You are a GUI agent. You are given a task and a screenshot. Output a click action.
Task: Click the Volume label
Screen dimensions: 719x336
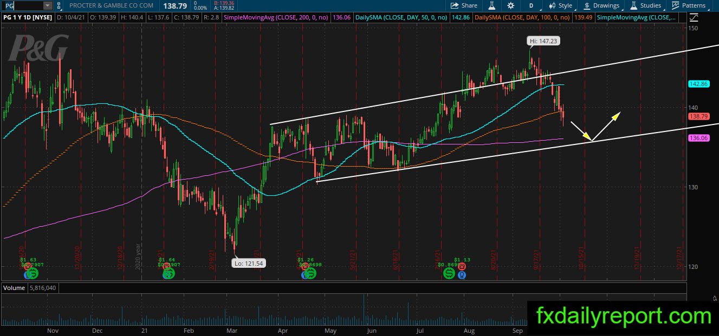pos(14,288)
